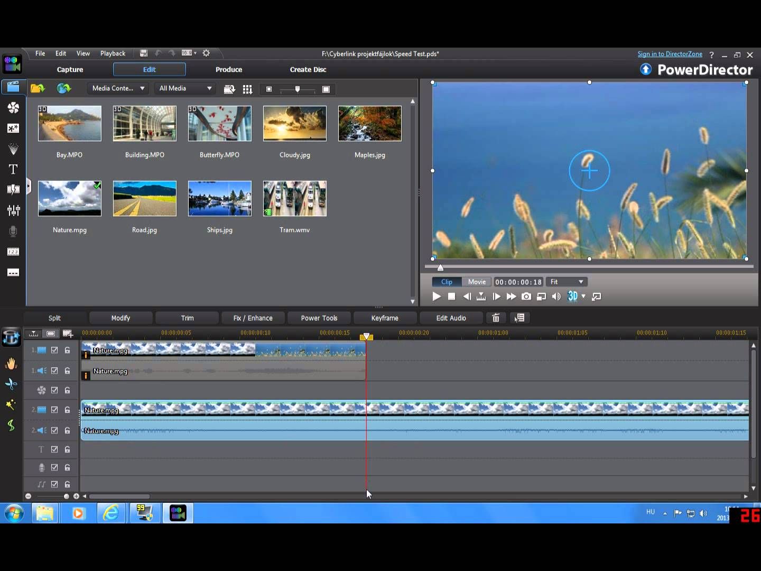761x571 pixels.
Task: Toggle the title track enable checkbox
Action: (54, 449)
